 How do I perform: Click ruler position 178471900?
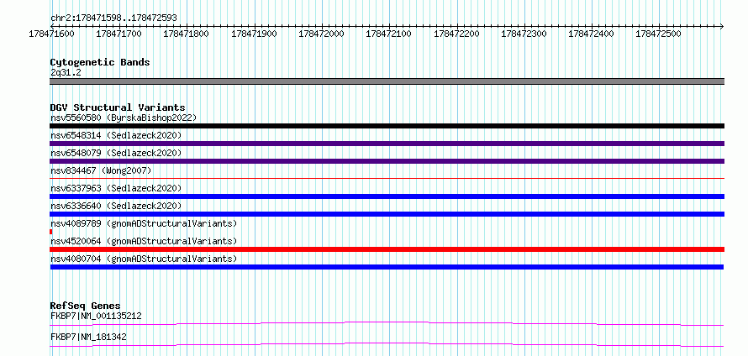pos(254,34)
